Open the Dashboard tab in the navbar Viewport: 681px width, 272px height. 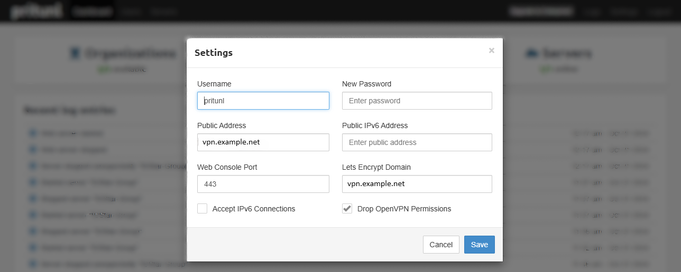[x=91, y=12]
